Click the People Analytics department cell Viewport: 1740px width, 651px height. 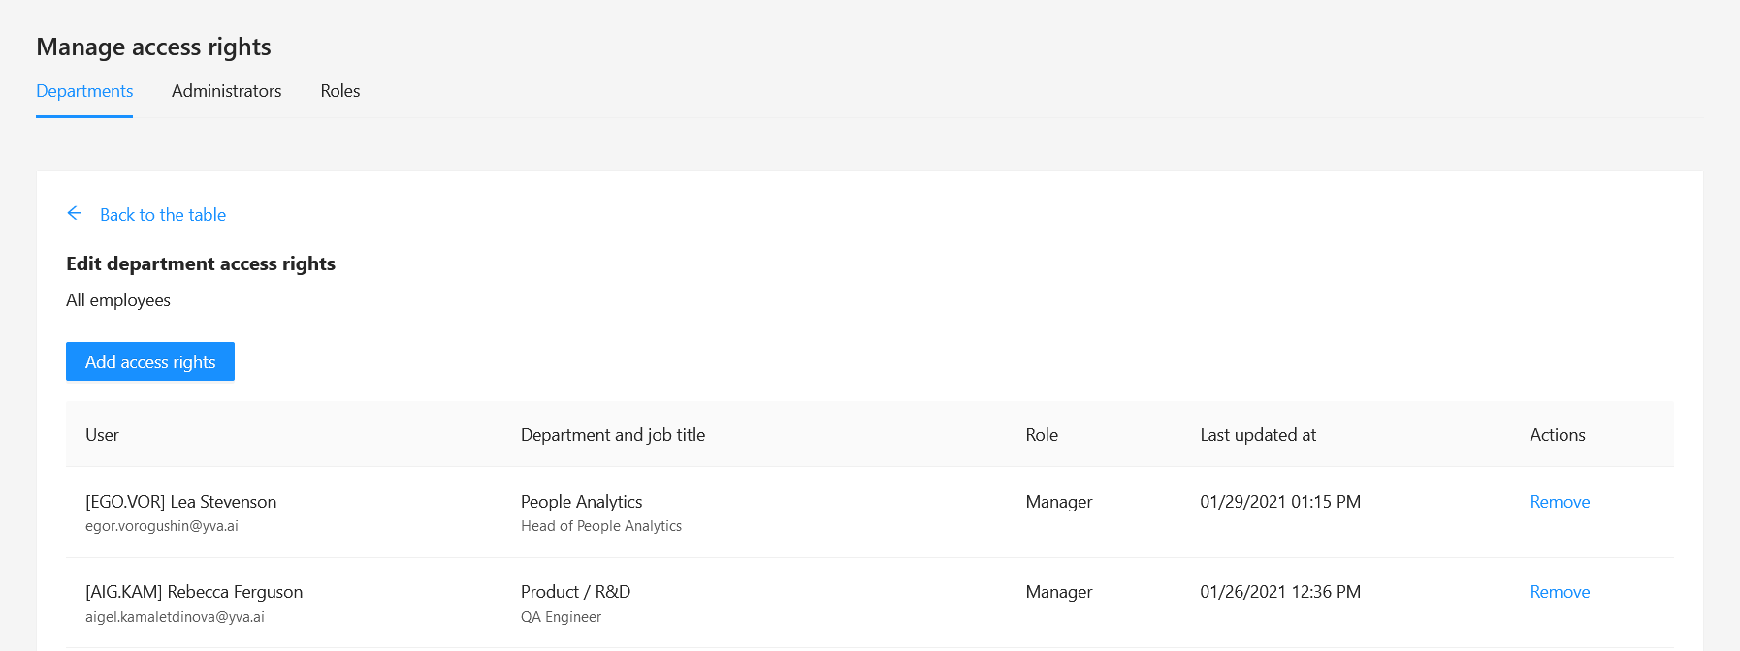582,502
